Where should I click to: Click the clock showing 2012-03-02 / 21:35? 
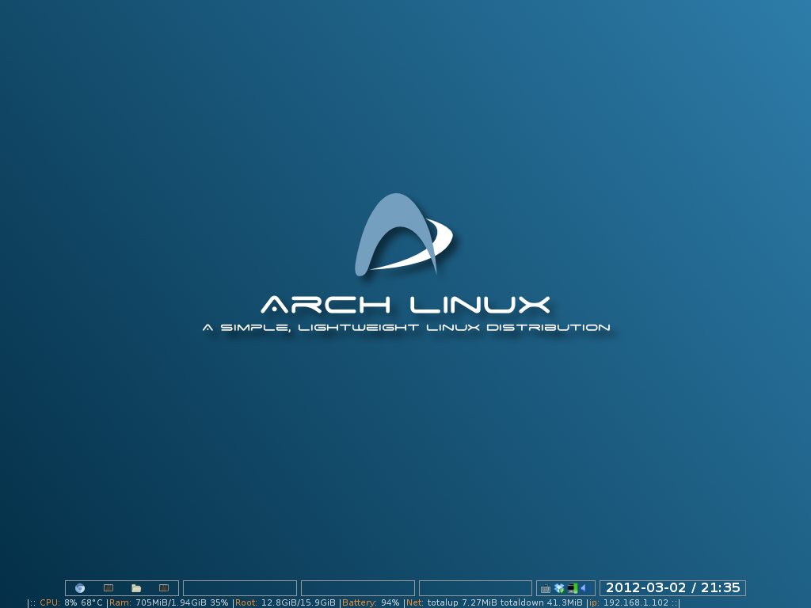[673, 588]
